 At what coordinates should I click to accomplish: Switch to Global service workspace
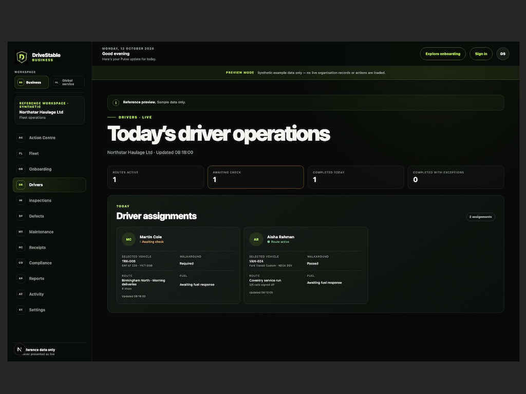67,82
